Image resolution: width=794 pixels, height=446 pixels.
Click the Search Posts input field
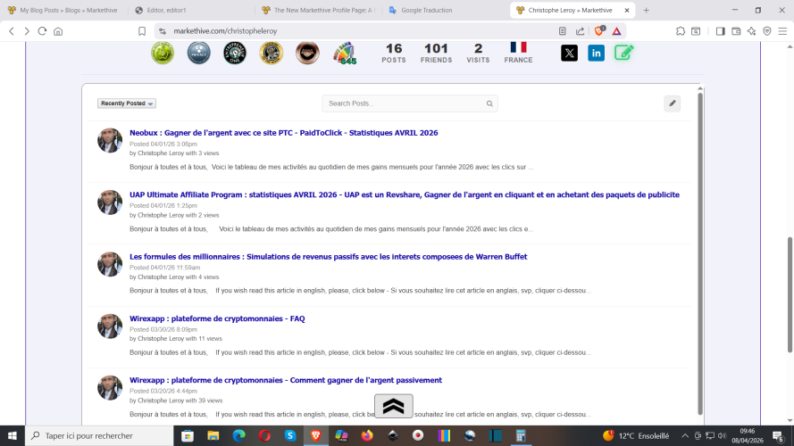(404, 103)
